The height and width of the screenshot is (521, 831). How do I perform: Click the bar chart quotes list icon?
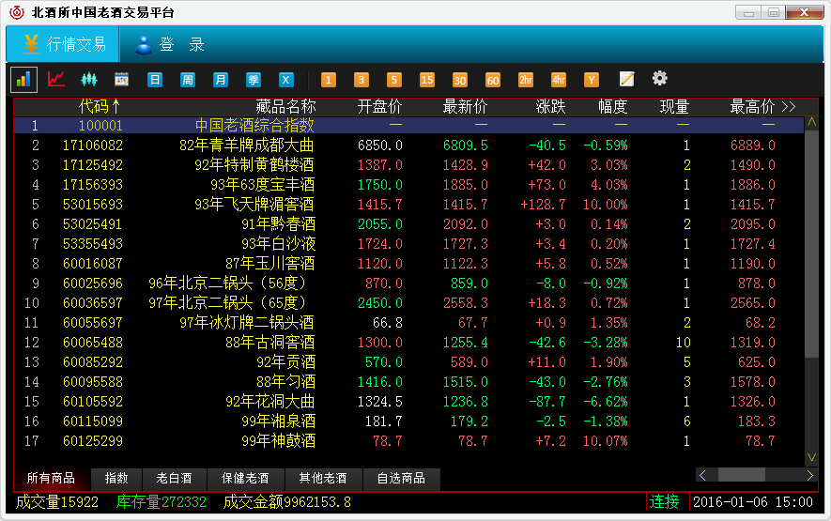coord(24,80)
